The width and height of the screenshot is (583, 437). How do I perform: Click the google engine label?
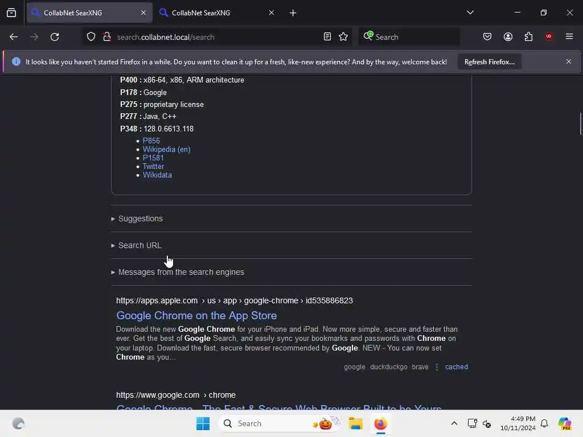tap(354, 367)
